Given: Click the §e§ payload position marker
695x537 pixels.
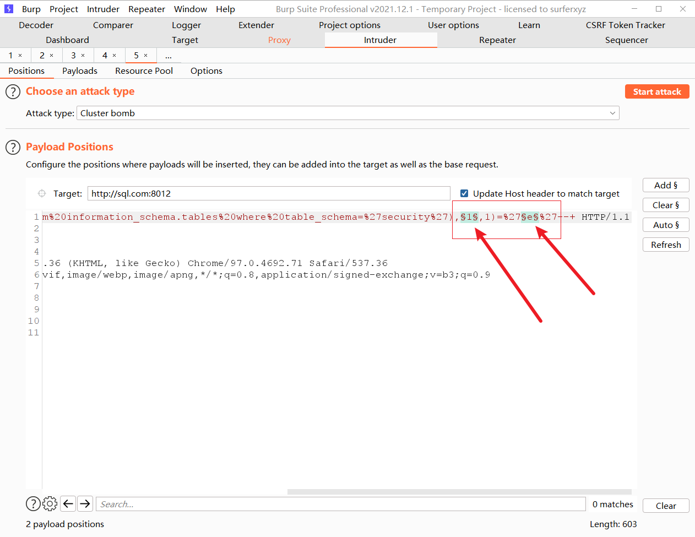Looking at the screenshot, I should pos(530,217).
